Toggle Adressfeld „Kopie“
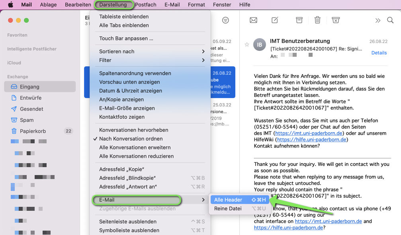401x235 pixels. tap(150, 169)
